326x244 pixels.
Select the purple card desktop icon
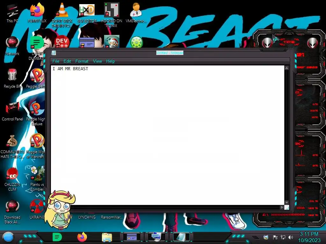point(87,42)
